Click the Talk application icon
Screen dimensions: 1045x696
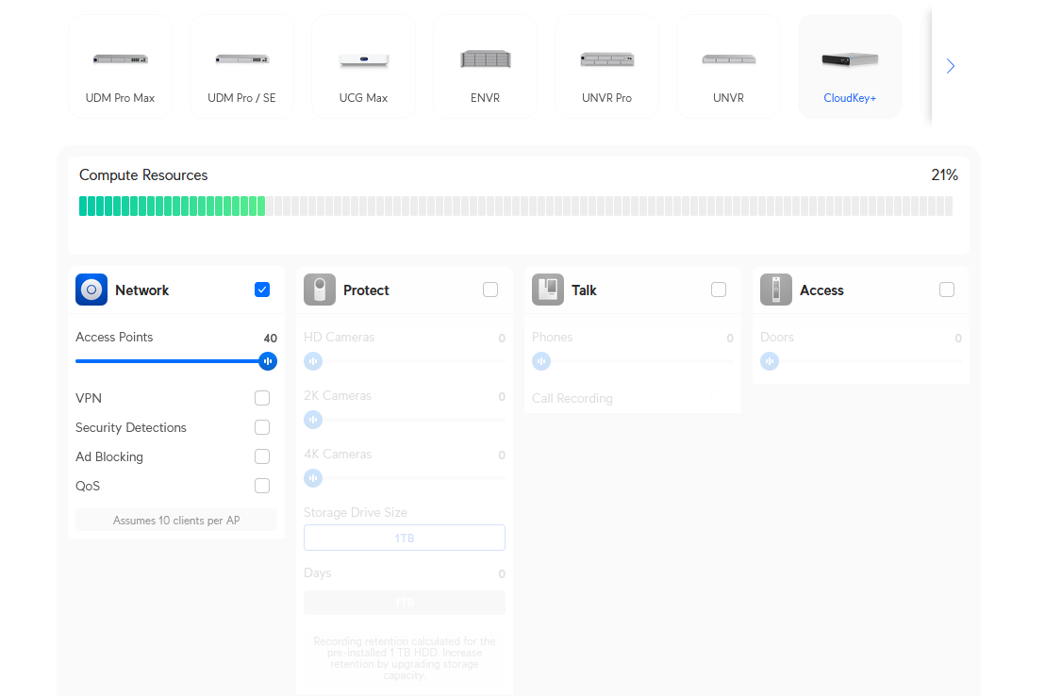click(x=548, y=290)
